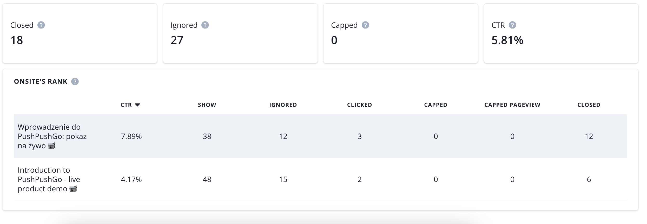The width and height of the screenshot is (647, 224).
Task: Select the Closed statistics card value 18
Action: [x=17, y=40]
